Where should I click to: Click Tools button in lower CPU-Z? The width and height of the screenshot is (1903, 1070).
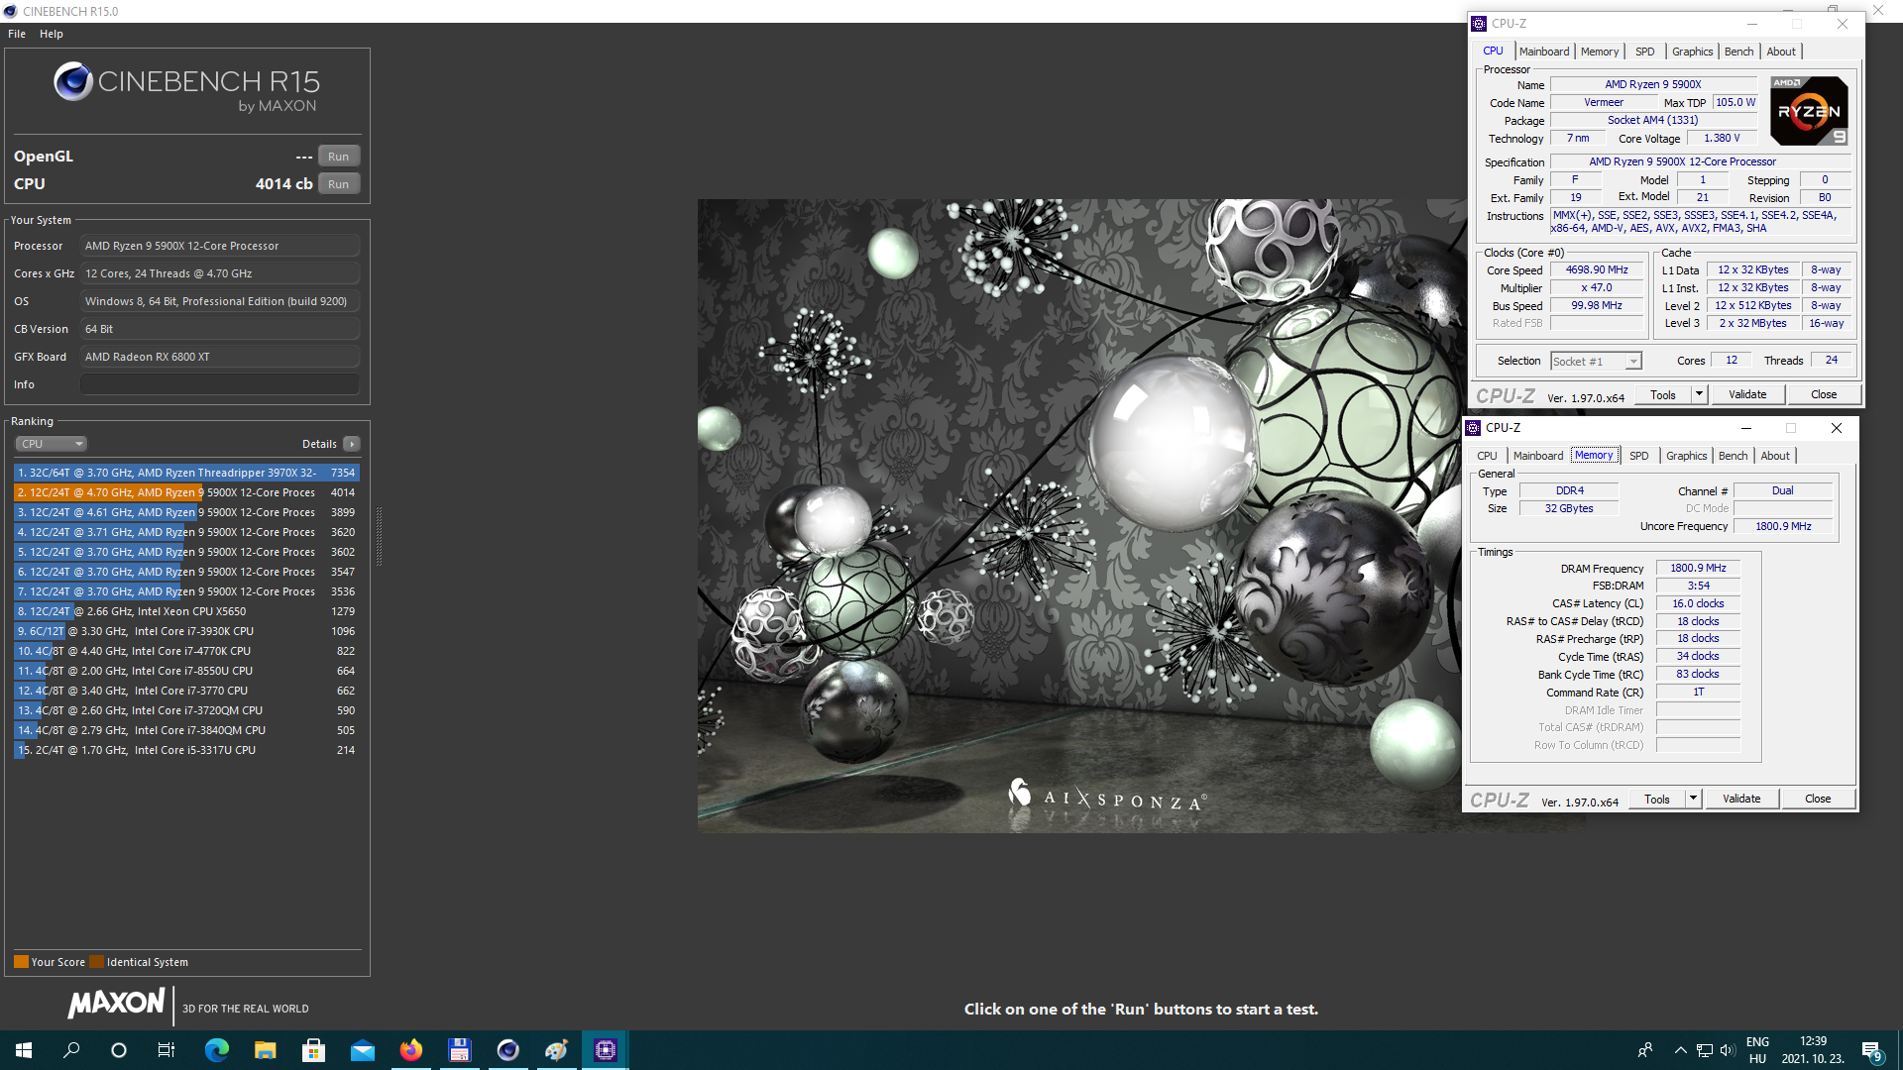[1657, 800]
